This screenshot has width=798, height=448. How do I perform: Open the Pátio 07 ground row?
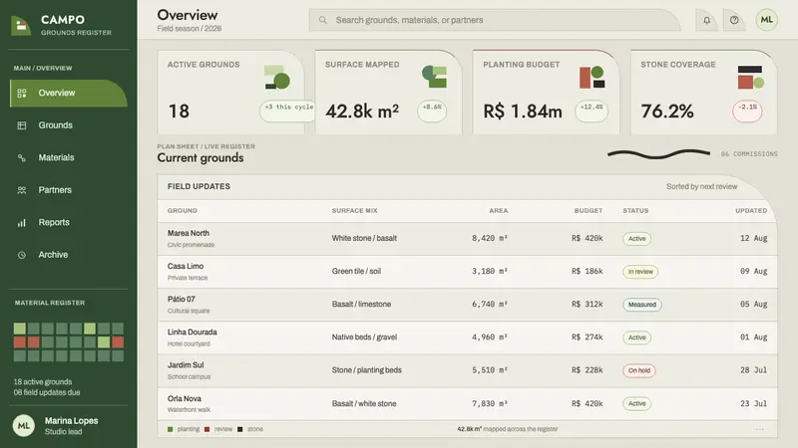pos(467,305)
